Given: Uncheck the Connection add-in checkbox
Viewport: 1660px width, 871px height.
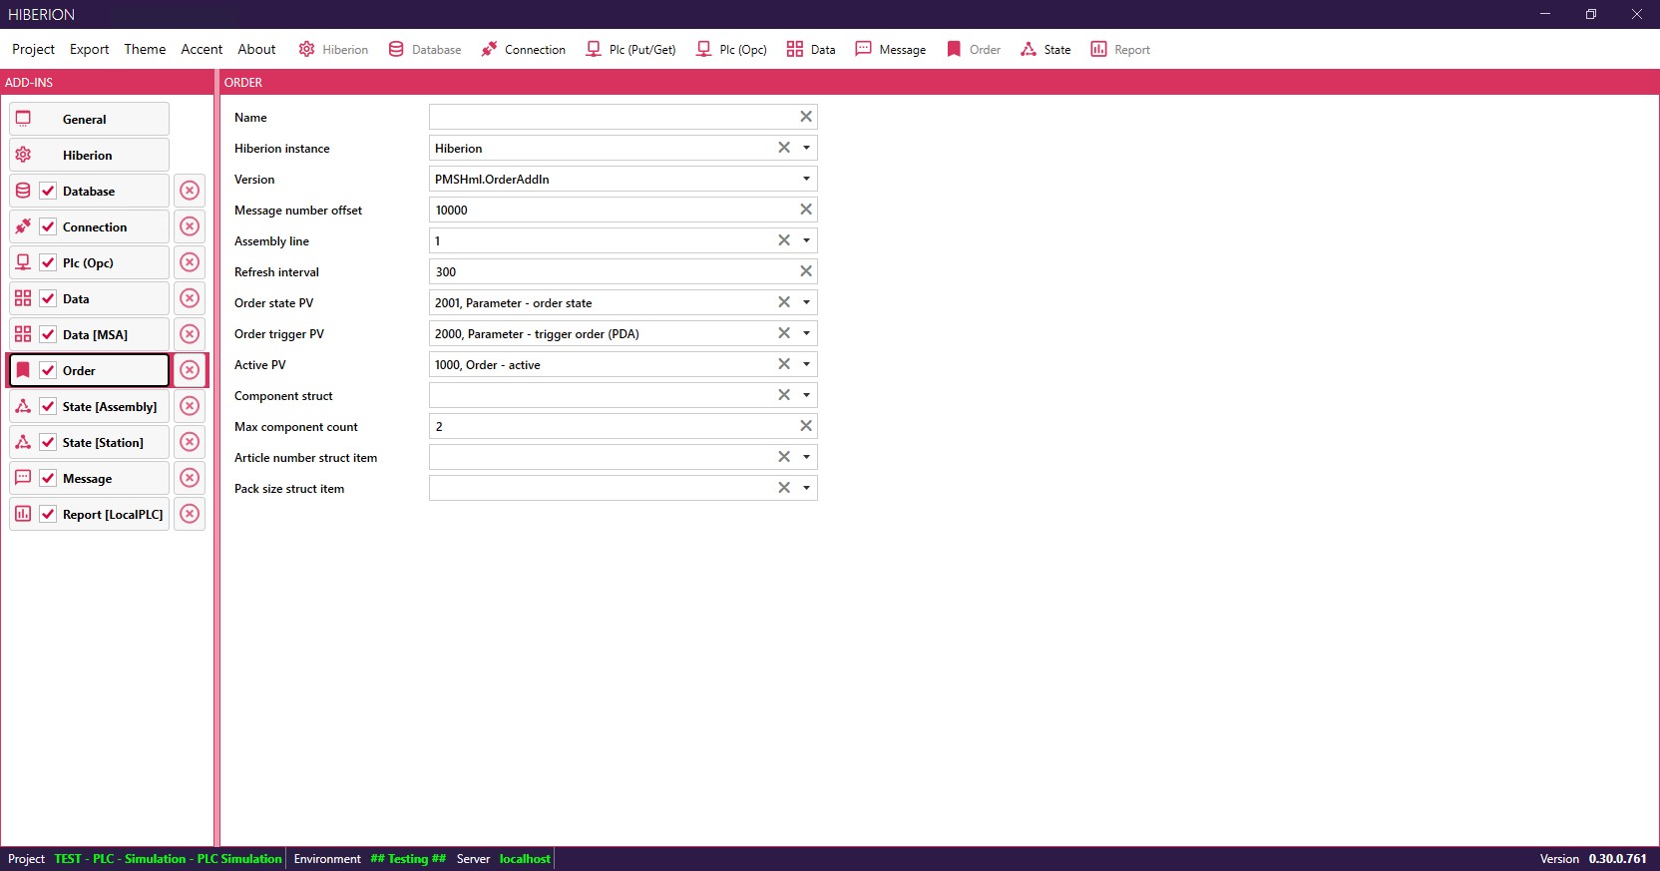Looking at the screenshot, I should 48,226.
